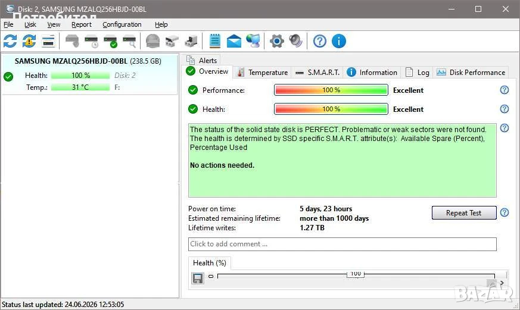Switch to the Information tab
The height and width of the screenshot is (310, 520).
pyautogui.click(x=372, y=73)
